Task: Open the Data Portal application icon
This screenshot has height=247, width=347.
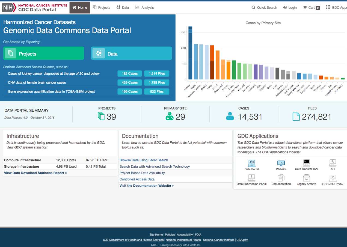Action: [x=251, y=163]
